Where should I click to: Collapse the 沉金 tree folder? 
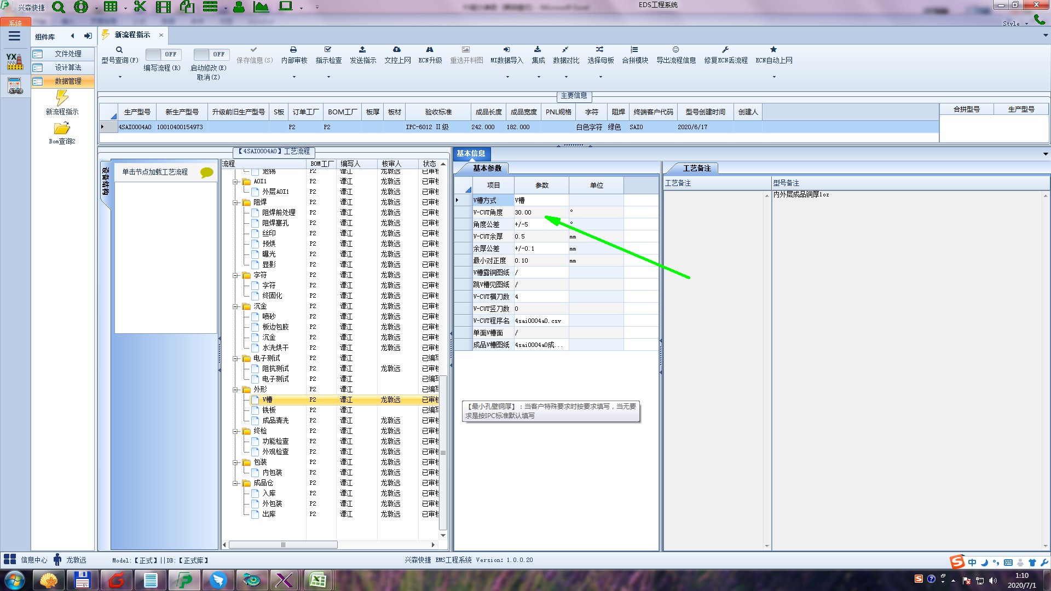pos(236,306)
